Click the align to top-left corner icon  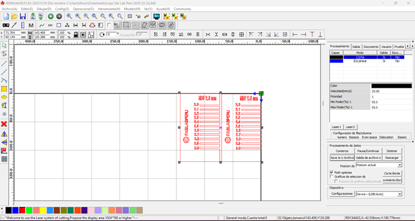[x=251, y=34]
